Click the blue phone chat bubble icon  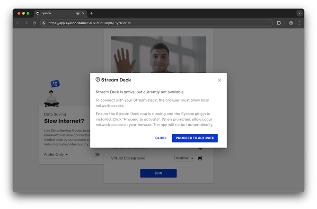55,84
